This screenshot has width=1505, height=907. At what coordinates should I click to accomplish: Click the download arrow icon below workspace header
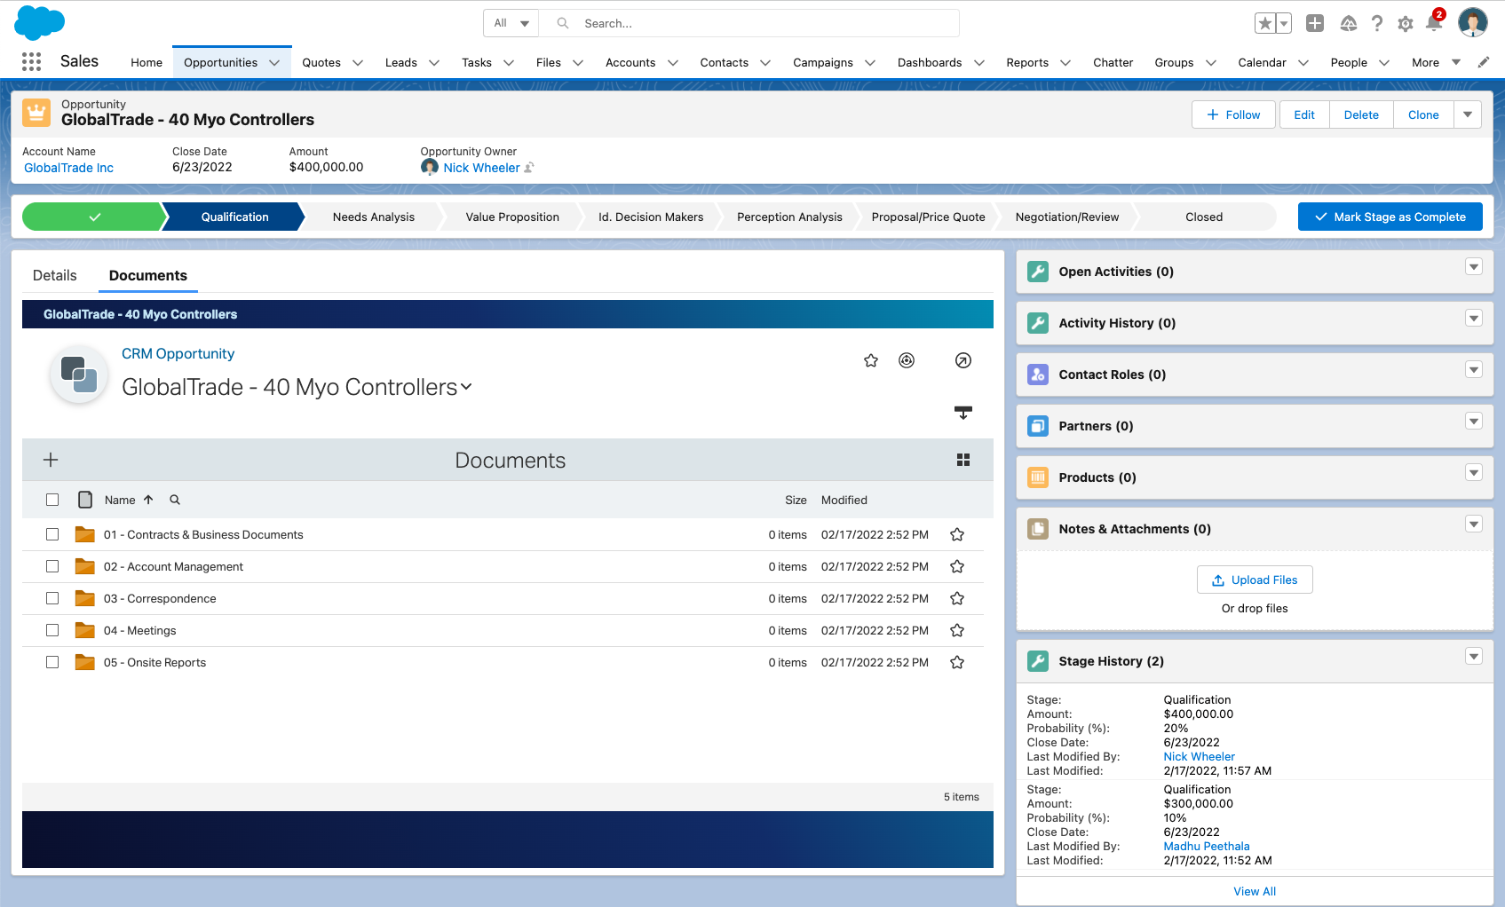click(963, 413)
